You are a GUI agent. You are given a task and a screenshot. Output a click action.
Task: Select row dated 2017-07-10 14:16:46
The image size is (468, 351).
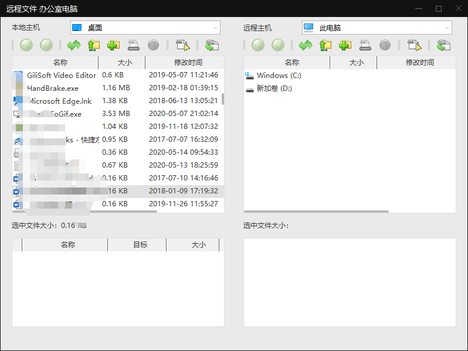click(118, 178)
